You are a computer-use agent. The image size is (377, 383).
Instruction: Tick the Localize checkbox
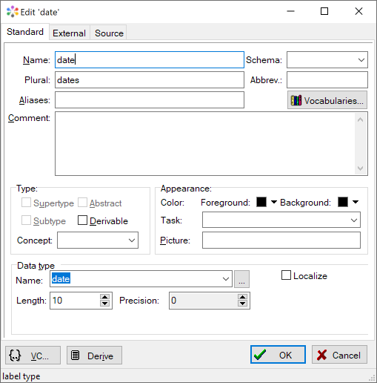coord(286,275)
